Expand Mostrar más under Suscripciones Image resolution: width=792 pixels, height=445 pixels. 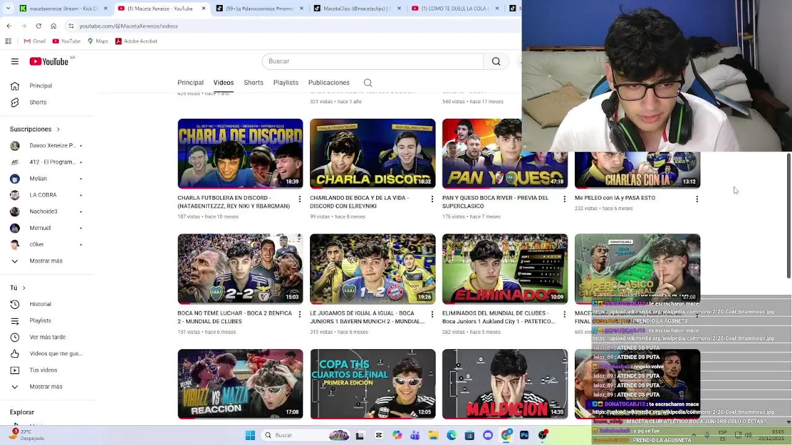click(x=46, y=261)
